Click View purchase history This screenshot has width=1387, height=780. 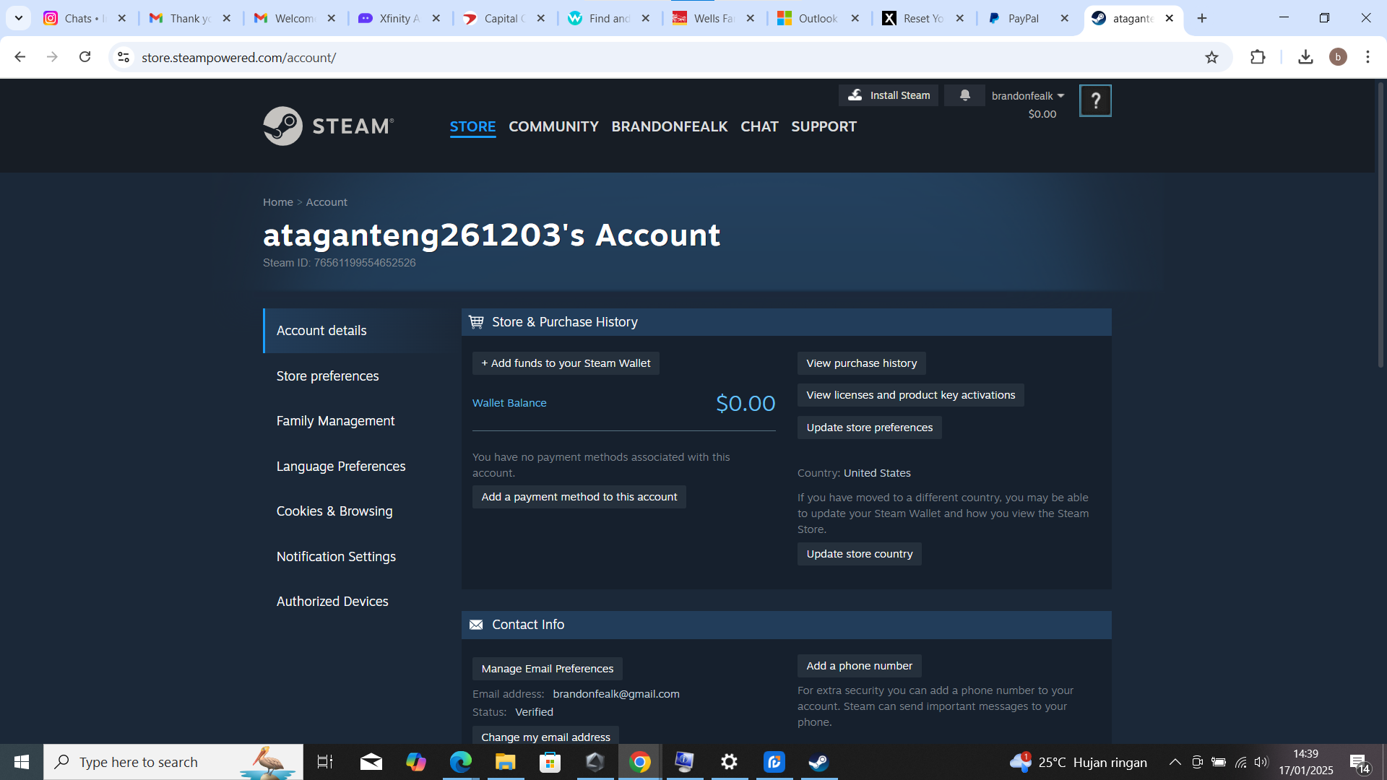[861, 363]
